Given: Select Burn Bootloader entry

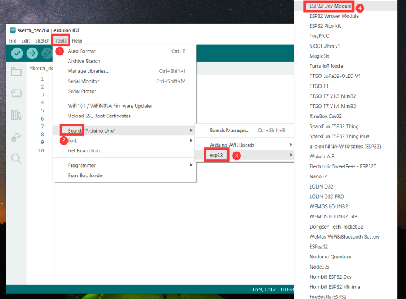Looking at the screenshot, I should coord(124,175).
